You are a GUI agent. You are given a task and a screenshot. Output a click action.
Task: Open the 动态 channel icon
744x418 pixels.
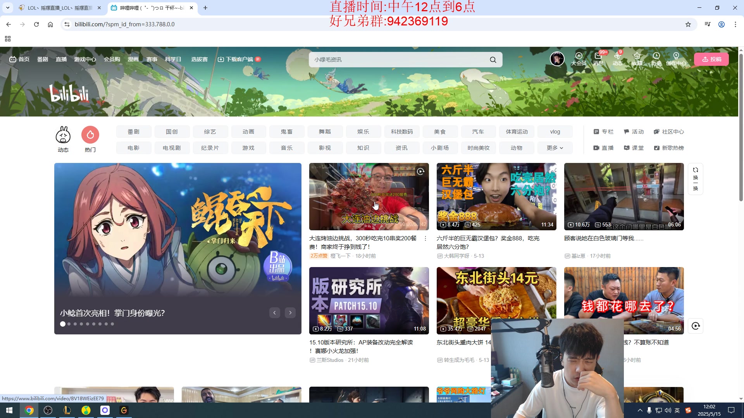click(63, 139)
